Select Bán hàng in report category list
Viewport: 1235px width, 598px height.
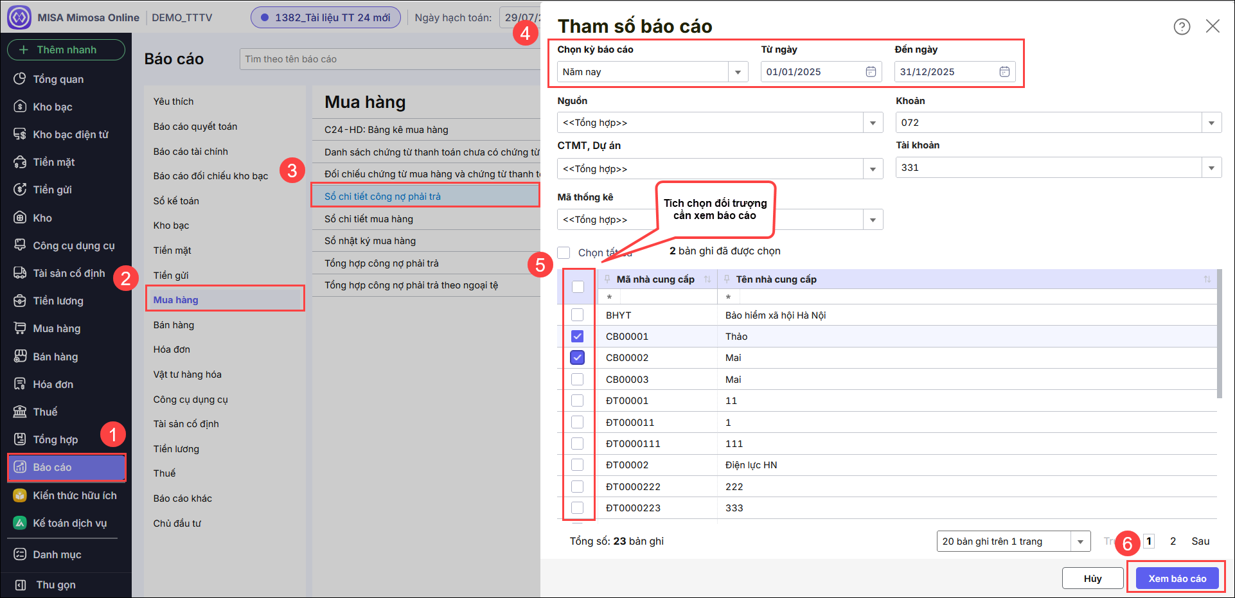(x=173, y=325)
